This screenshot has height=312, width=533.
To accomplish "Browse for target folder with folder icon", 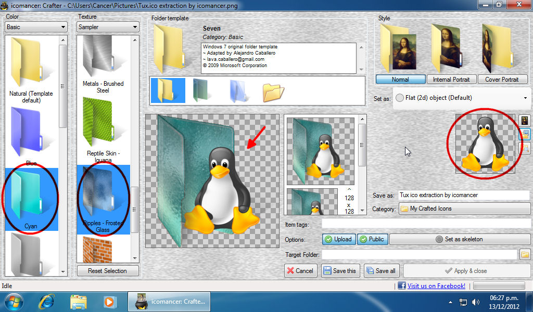I will (525, 254).
